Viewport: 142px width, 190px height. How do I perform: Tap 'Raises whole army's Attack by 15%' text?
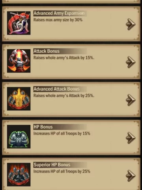click(64, 58)
